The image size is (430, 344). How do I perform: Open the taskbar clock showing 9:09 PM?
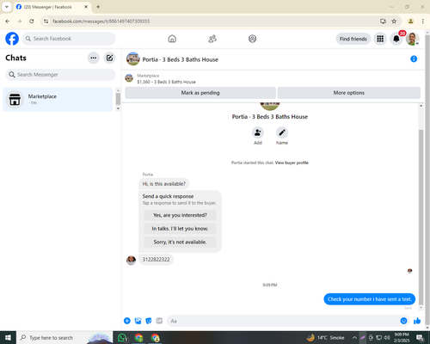click(402, 337)
